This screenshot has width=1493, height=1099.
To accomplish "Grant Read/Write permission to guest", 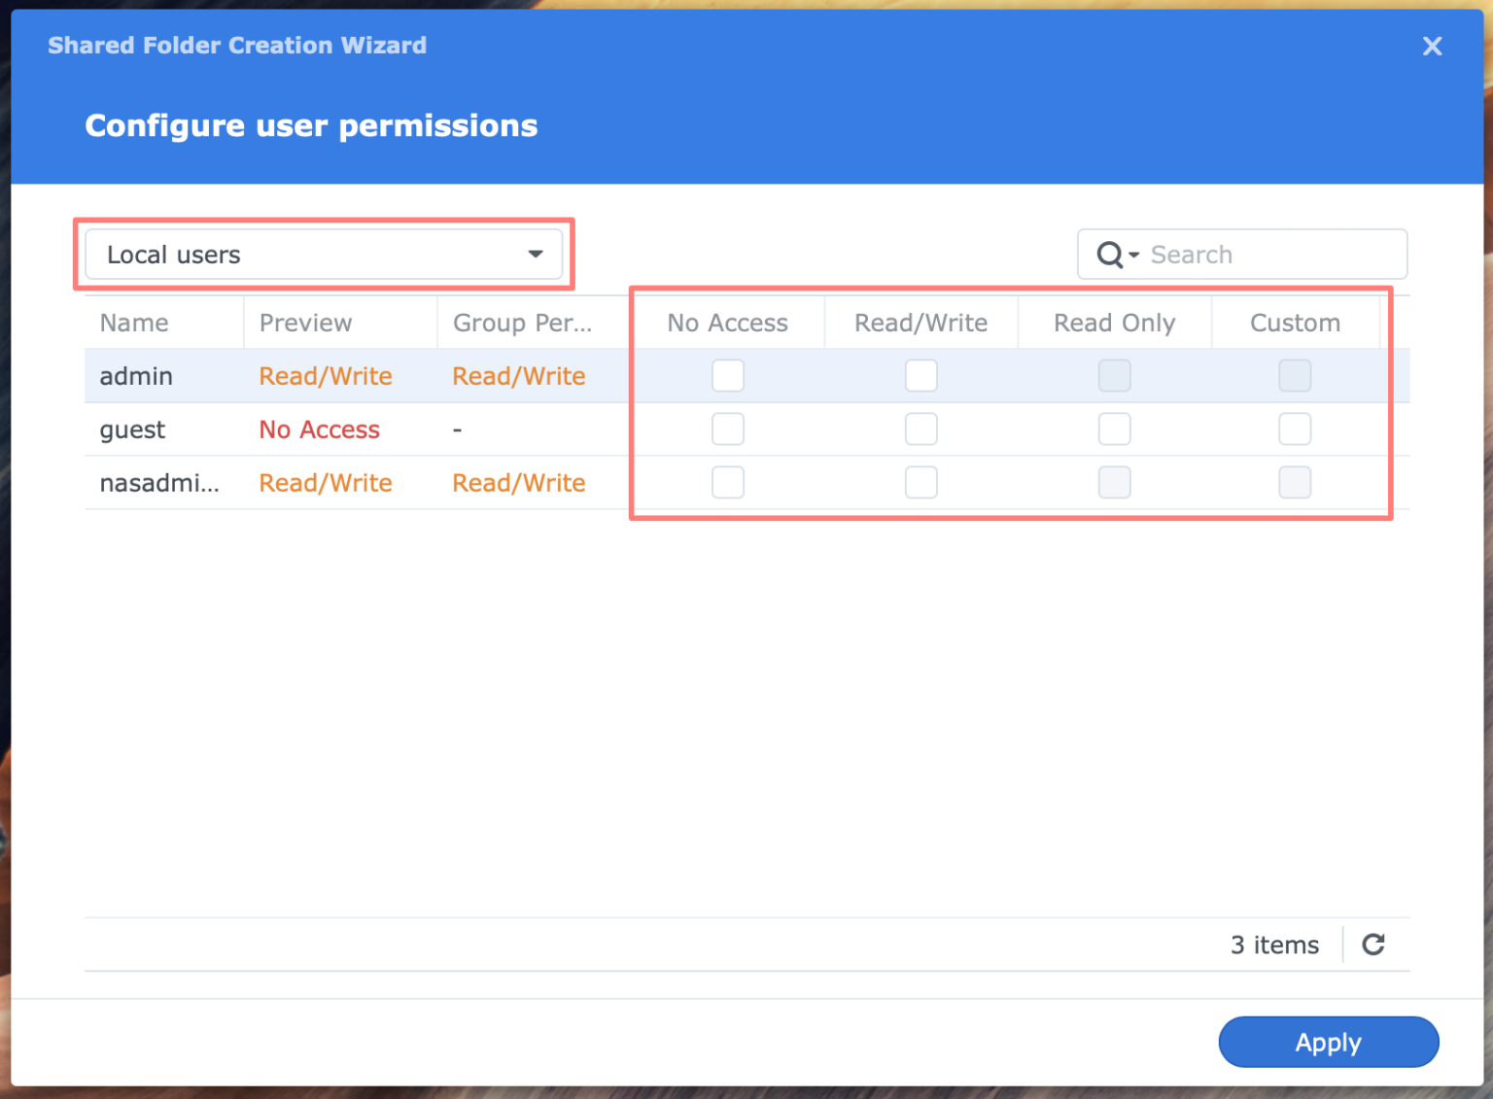I will click(920, 429).
